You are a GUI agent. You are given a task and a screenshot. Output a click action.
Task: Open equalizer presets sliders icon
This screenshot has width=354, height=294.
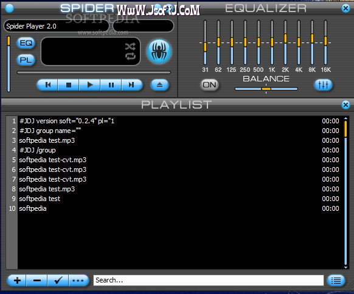(323, 85)
